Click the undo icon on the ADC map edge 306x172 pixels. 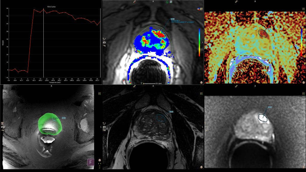206,46
